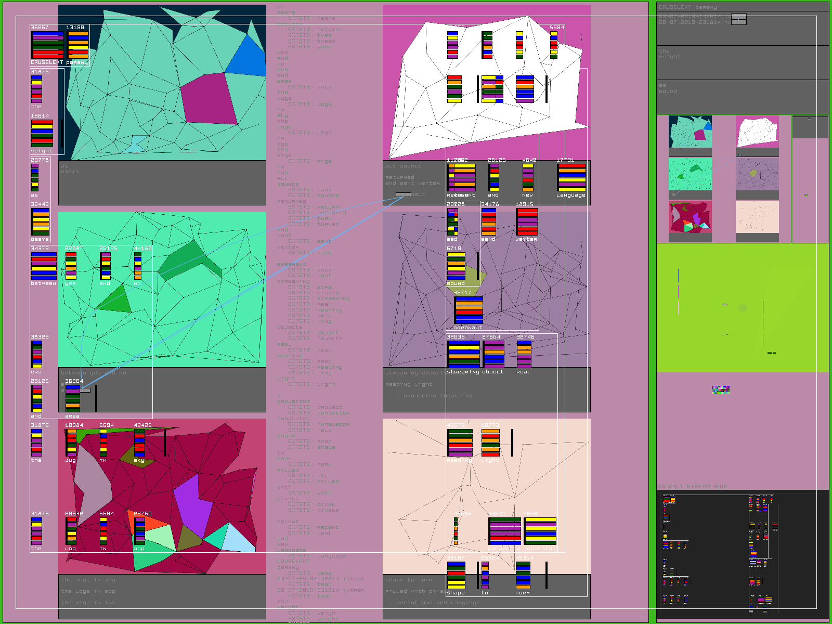Select the 45314 form color block

pyautogui.click(x=523, y=576)
